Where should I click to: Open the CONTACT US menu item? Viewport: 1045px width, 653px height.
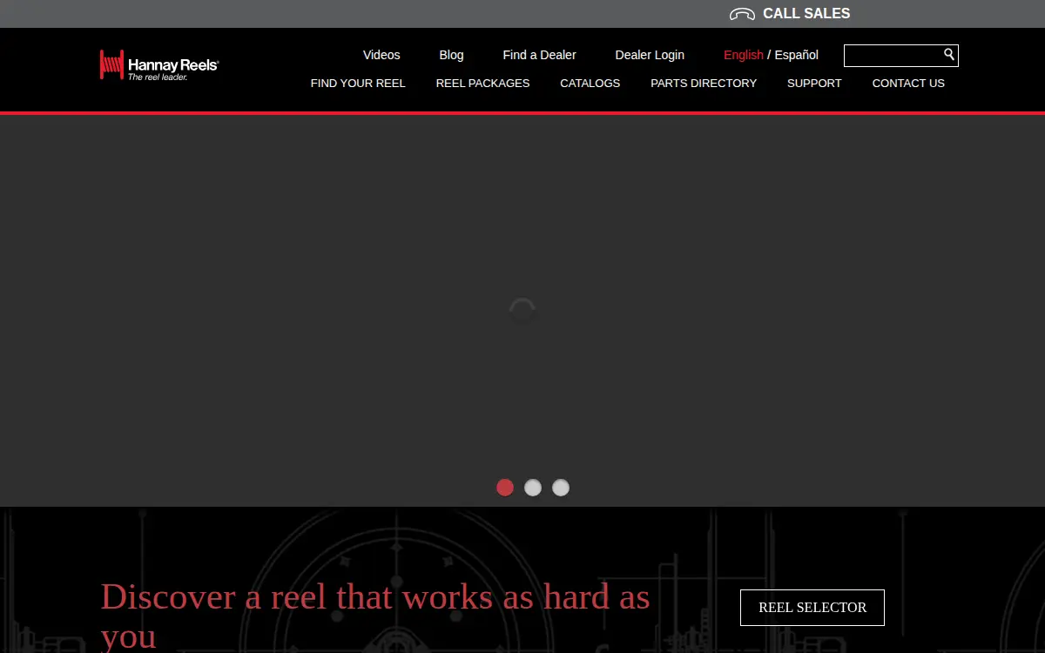click(x=908, y=84)
